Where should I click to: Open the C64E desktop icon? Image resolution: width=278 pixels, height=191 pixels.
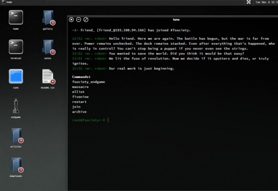(16, 76)
